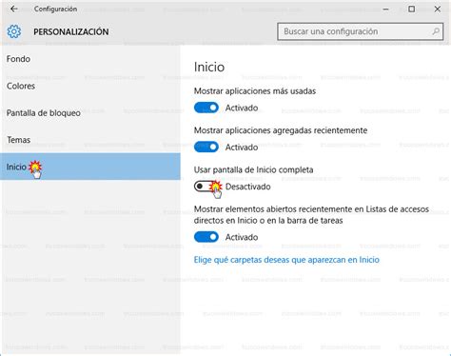Click the settings gear icon
Screen dimensions: 451x356
[14, 31]
